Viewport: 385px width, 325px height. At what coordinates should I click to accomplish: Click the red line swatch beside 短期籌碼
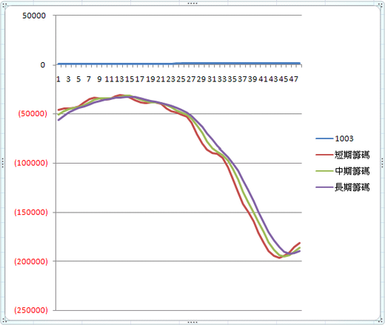click(324, 155)
